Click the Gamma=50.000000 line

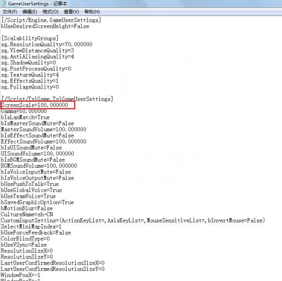coord(24,111)
